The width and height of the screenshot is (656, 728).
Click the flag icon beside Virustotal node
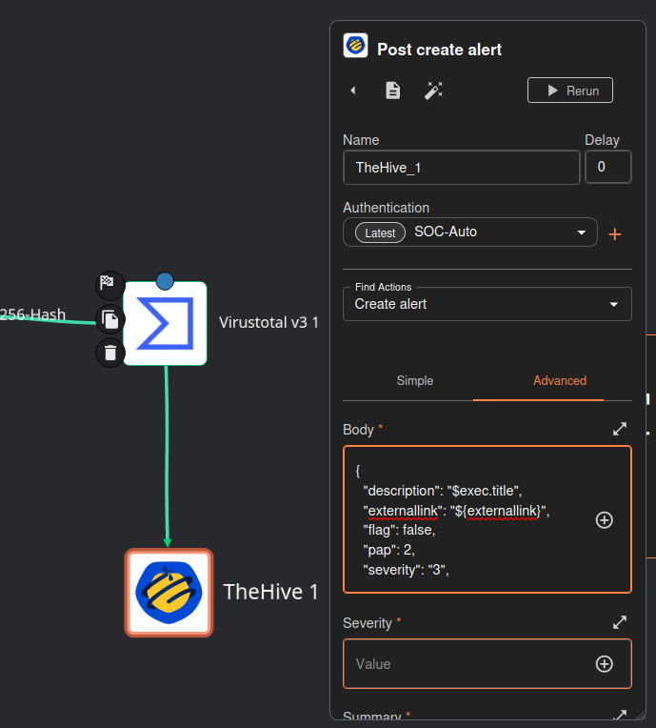tap(110, 283)
